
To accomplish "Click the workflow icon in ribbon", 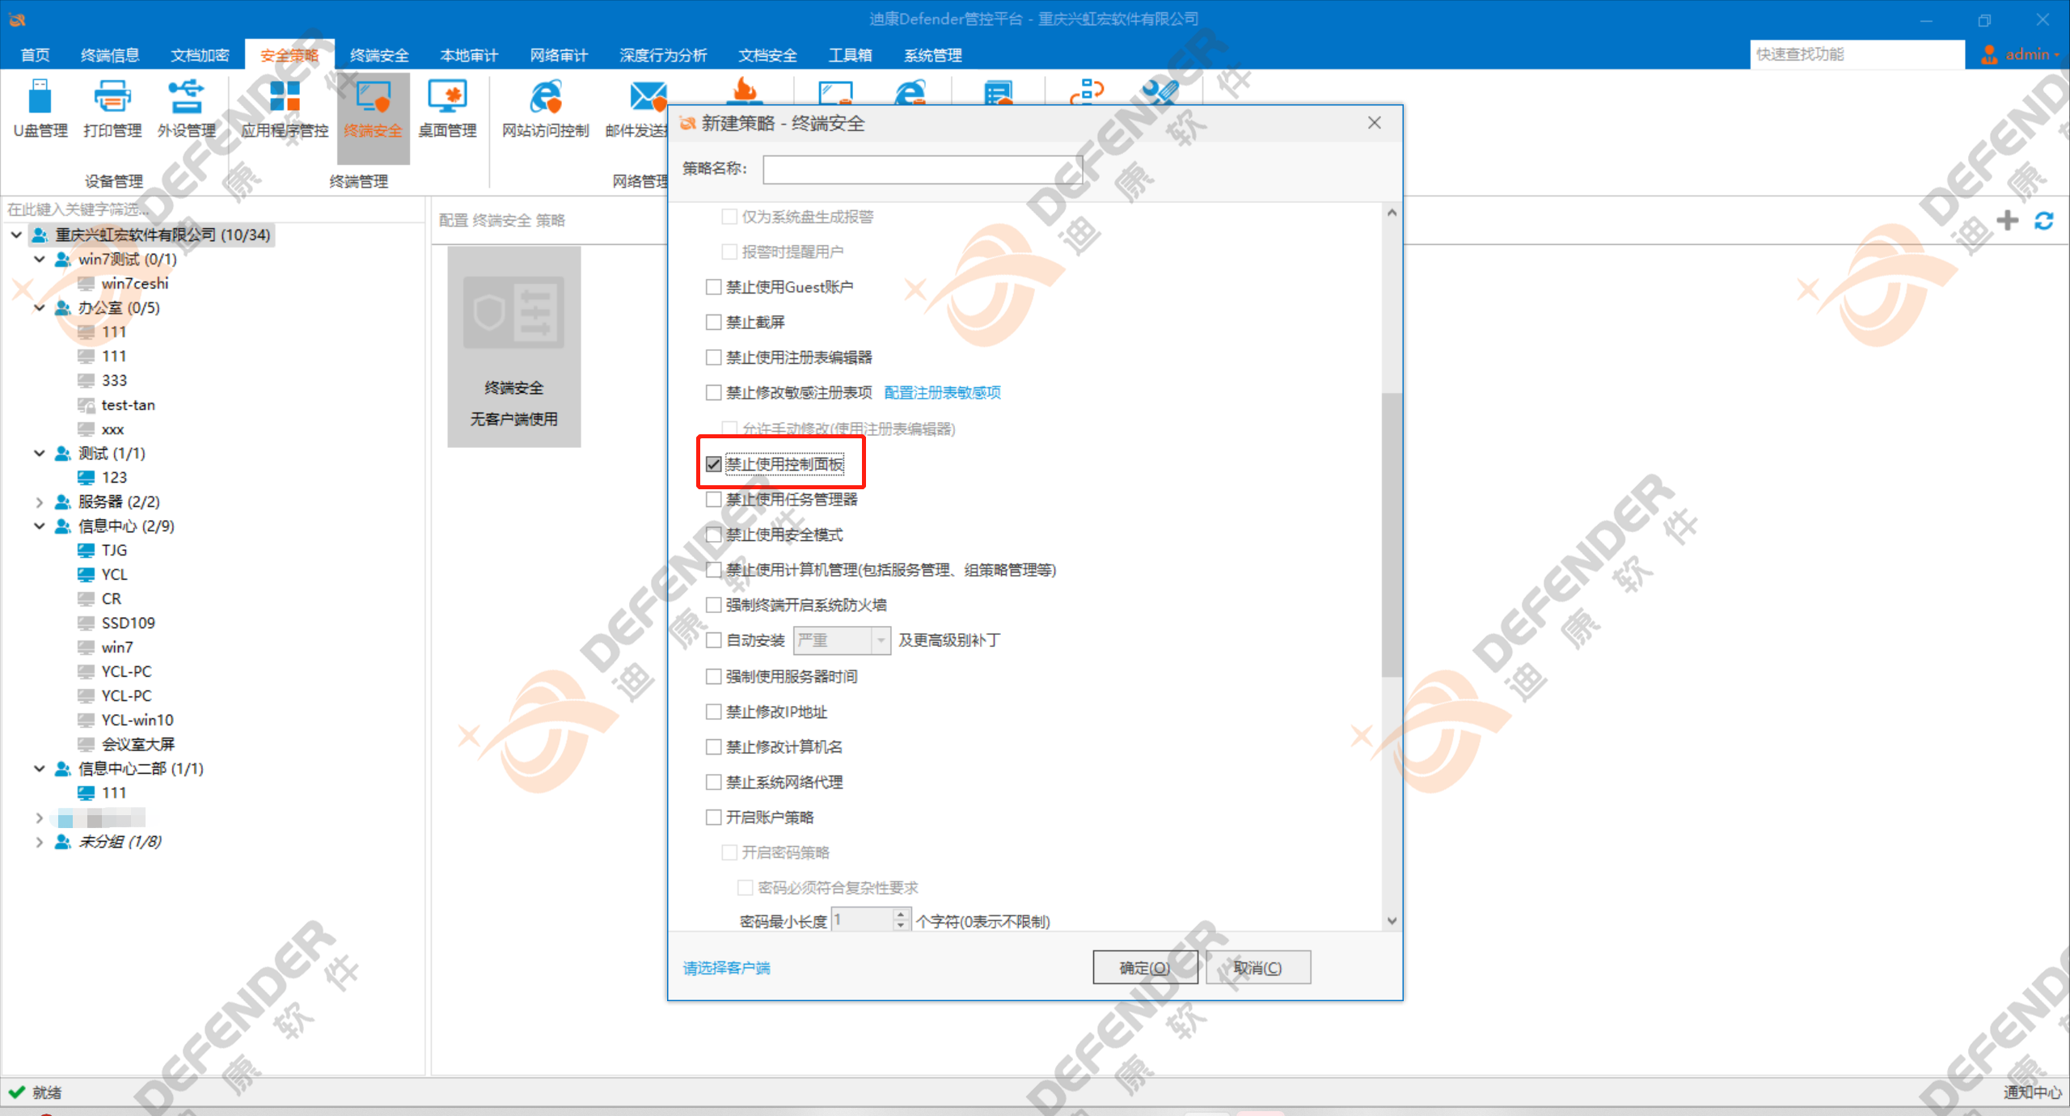I will (1087, 91).
